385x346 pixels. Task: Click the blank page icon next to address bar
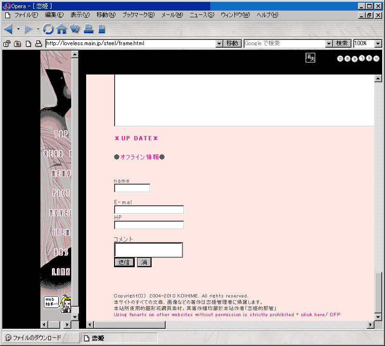point(28,44)
